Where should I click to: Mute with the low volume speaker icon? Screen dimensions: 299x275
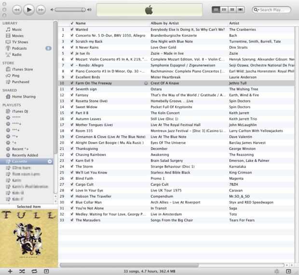[52, 10]
